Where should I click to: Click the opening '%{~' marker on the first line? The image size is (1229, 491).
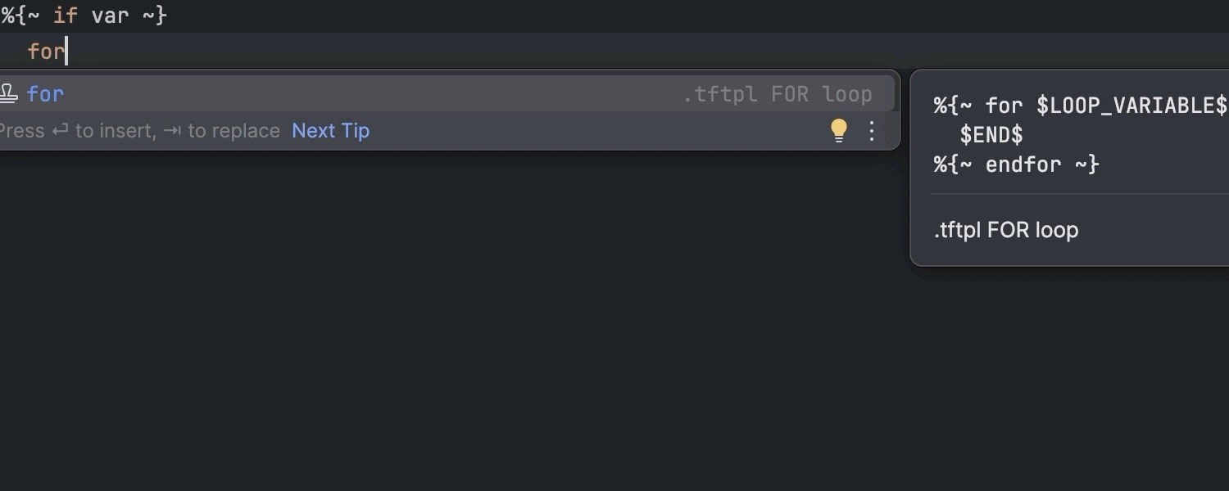pos(20,16)
